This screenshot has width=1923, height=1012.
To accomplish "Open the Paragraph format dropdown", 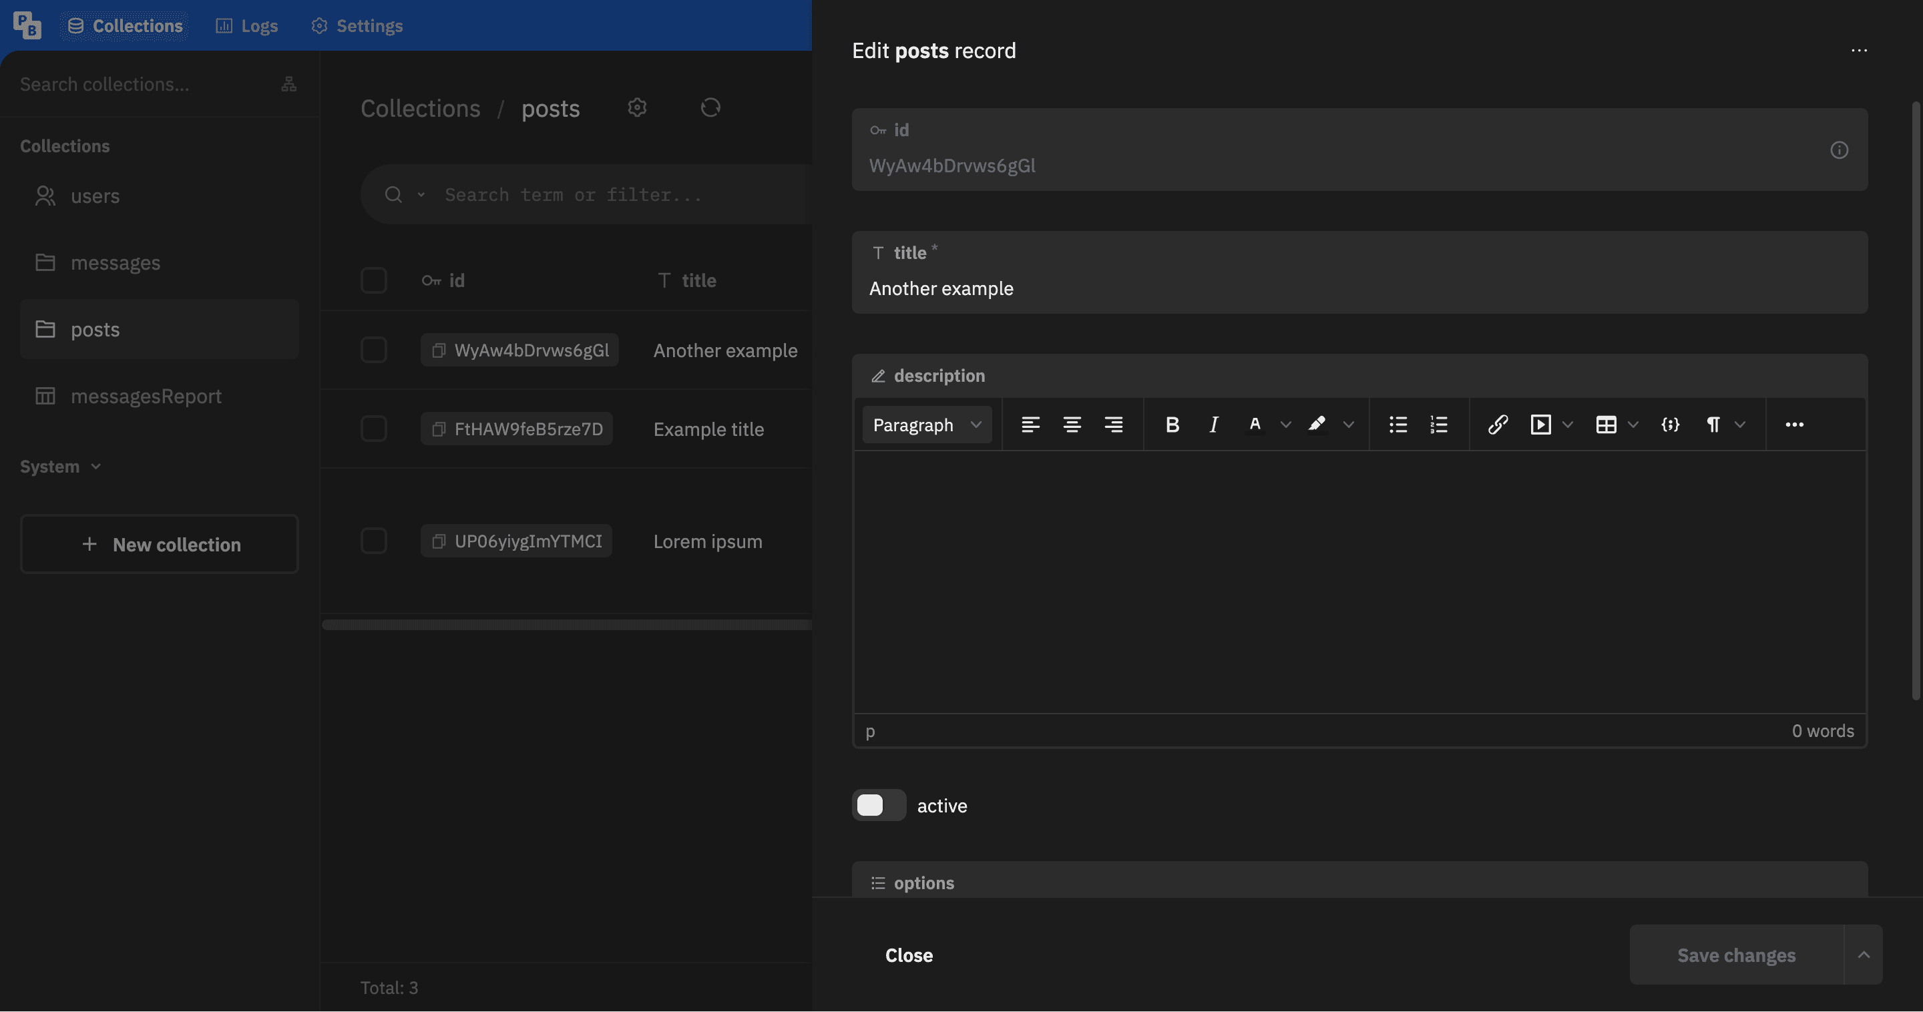I will click(x=926, y=425).
